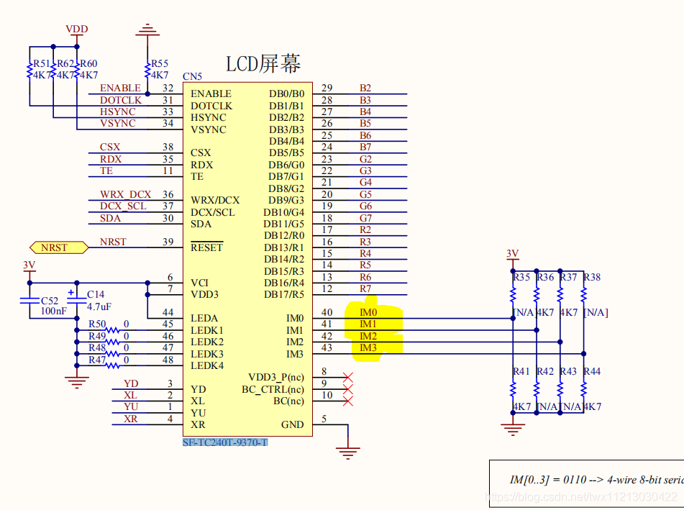This screenshot has height=510, width=684.
Task: Click the NRST port symbol
Action: [59, 247]
